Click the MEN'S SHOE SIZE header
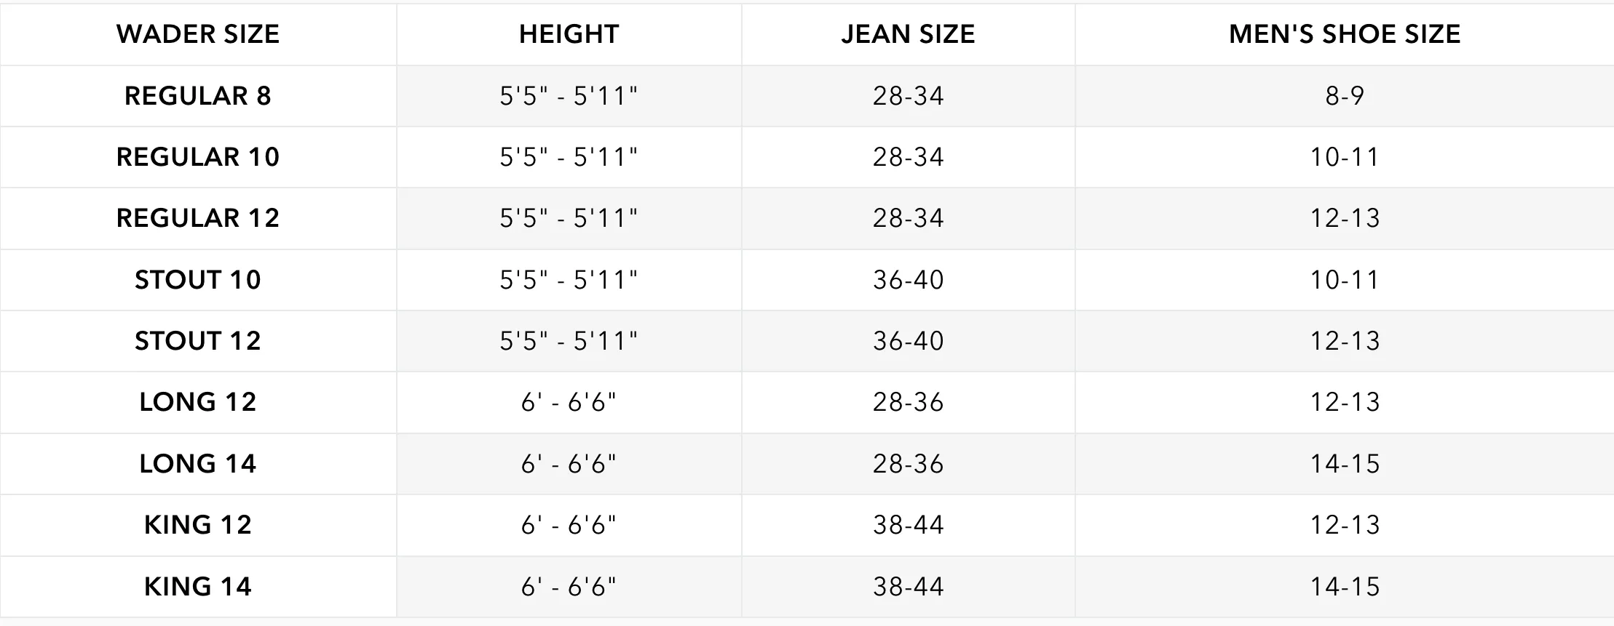The width and height of the screenshot is (1614, 626). pyautogui.click(x=1345, y=34)
